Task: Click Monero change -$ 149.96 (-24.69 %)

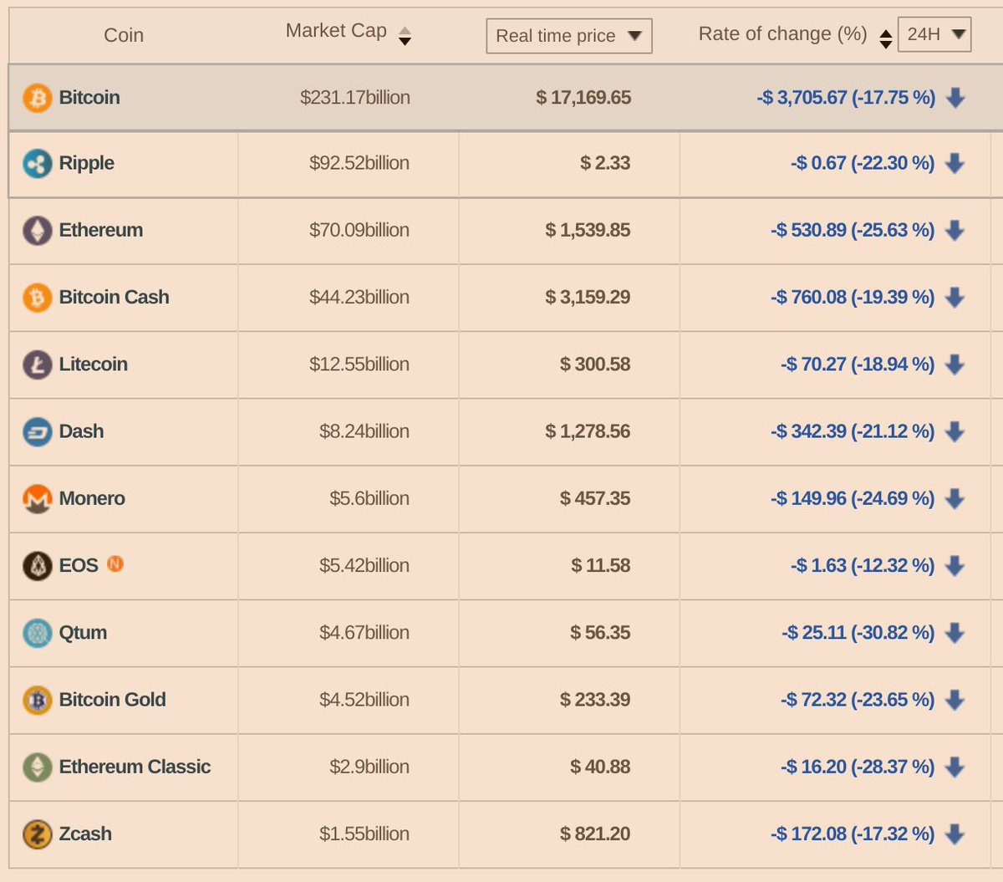Action: point(853,499)
